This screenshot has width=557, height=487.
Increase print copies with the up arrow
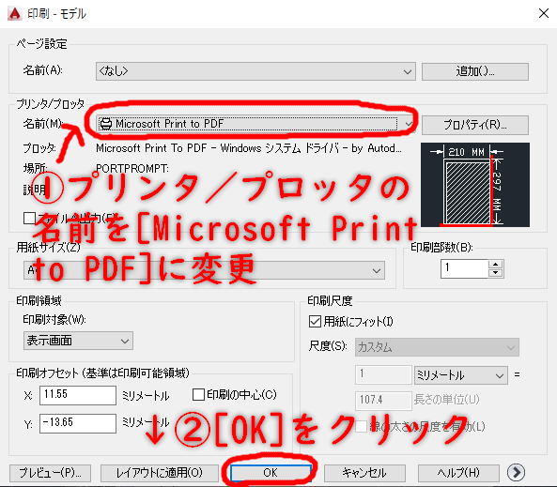(x=495, y=264)
